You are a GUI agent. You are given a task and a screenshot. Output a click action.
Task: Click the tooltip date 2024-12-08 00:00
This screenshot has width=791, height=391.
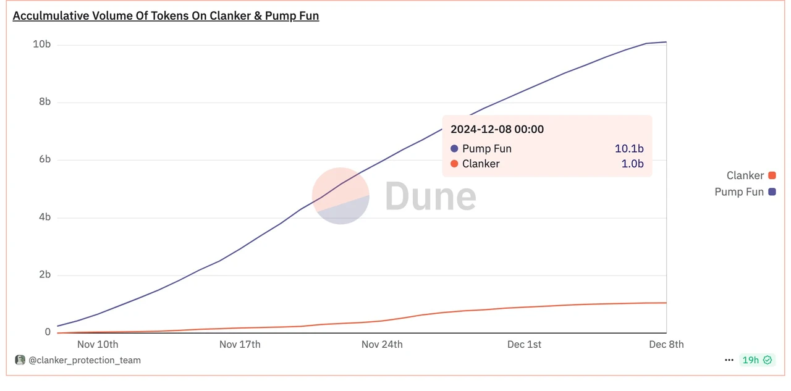point(497,129)
